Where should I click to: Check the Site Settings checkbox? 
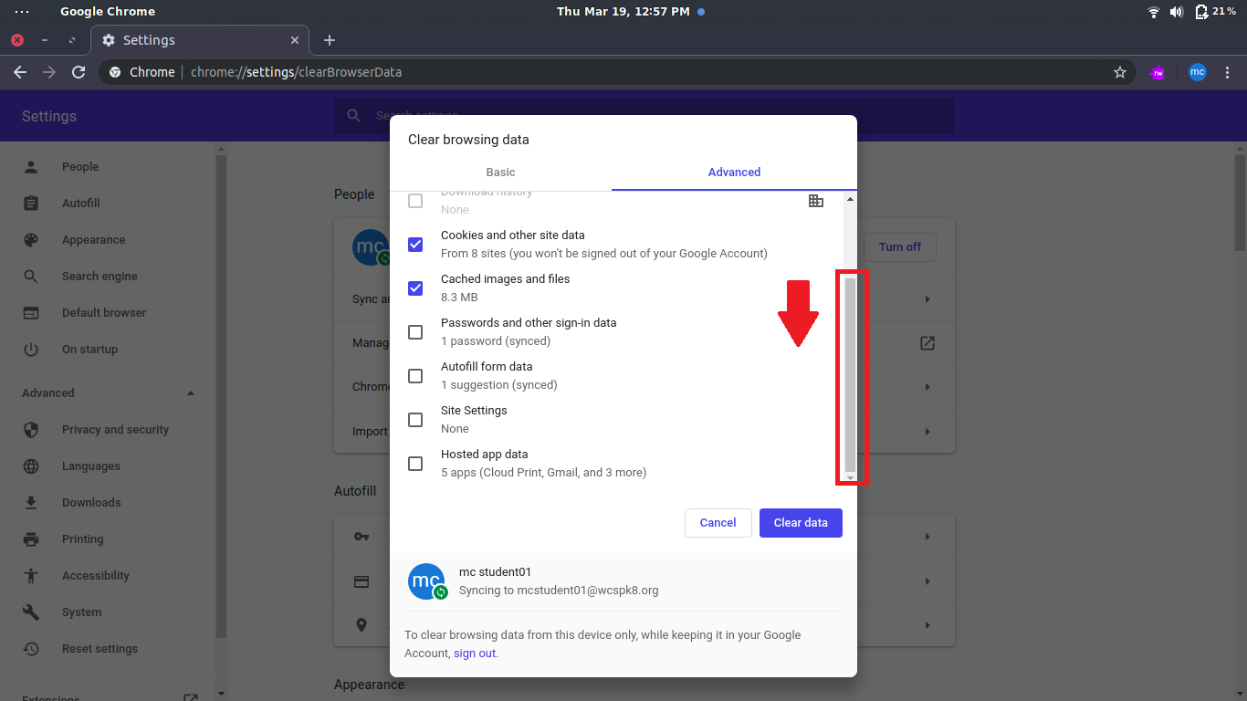coord(415,420)
